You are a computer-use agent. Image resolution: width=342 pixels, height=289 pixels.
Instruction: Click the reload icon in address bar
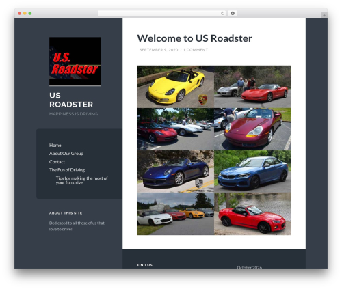point(222,14)
